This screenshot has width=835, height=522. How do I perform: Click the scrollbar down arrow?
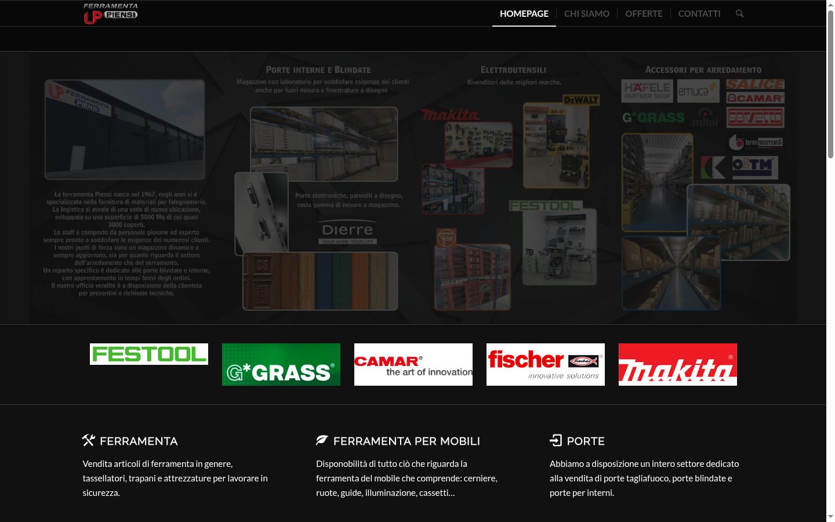tap(830, 517)
